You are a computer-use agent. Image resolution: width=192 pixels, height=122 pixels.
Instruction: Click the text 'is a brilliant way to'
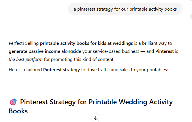click(153, 43)
